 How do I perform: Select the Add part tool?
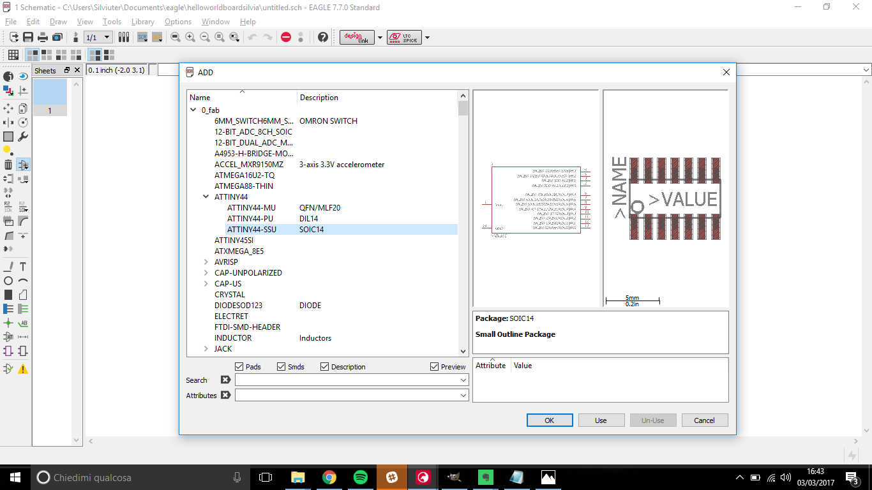[x=23, y=165]
